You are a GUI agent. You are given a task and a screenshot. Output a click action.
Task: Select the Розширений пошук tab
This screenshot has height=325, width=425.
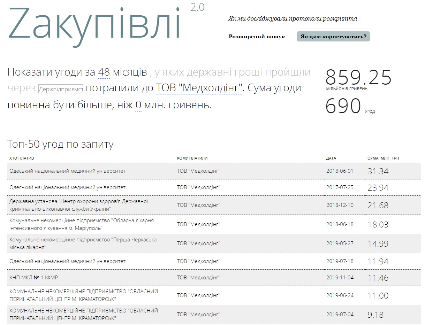pyautogui.click(x=257, y=37)
